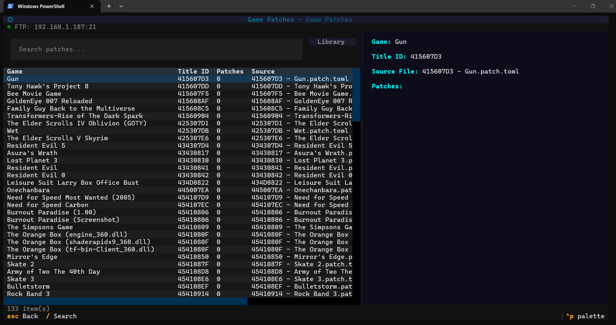Select the Burnout Paradise (1.00) row
Viewport: 616px width, 325px height.
click(x=178, y=212)
